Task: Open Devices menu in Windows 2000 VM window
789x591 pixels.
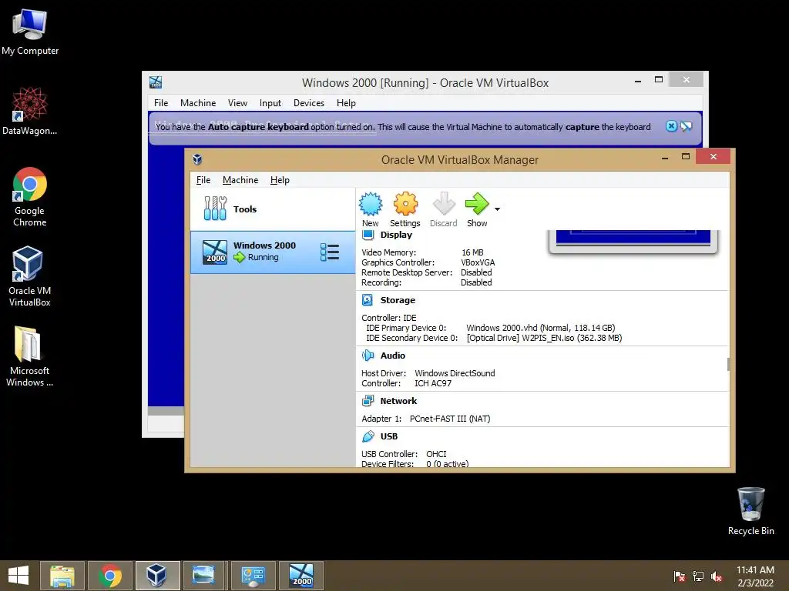Action: [308, 103]
